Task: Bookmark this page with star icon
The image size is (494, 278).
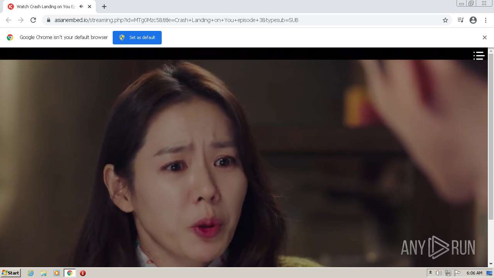Action: (445, 20)
